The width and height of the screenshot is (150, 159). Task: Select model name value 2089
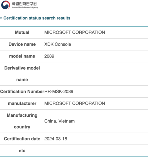[49, 56]
